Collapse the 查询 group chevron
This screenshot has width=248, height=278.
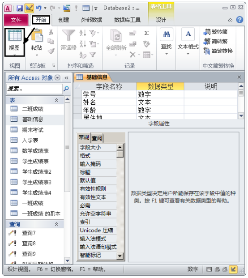(56, 224)
